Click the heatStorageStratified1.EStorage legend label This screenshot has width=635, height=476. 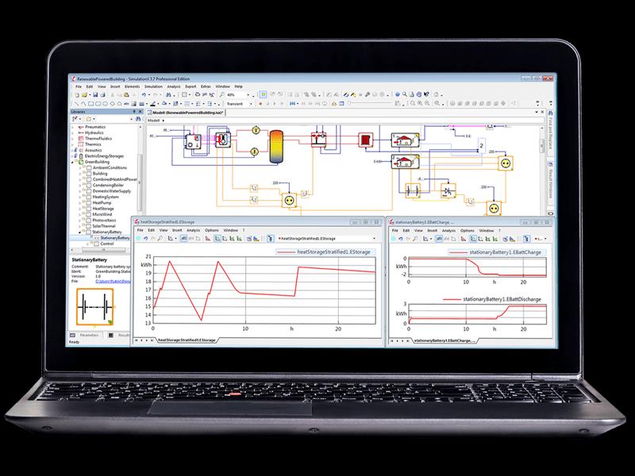pos(333,251)
